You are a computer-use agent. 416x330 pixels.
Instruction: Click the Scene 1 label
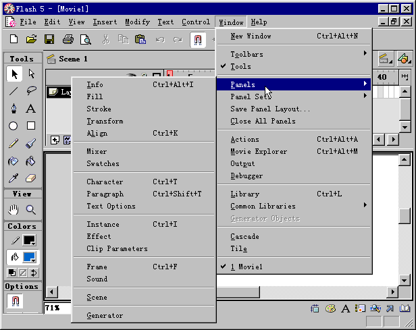tap(73, 59)
